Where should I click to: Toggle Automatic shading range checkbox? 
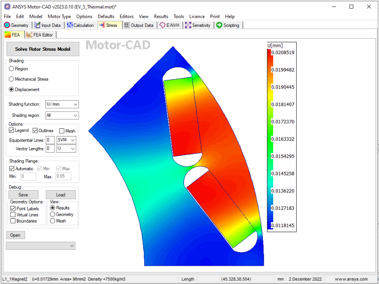point(12,168)
